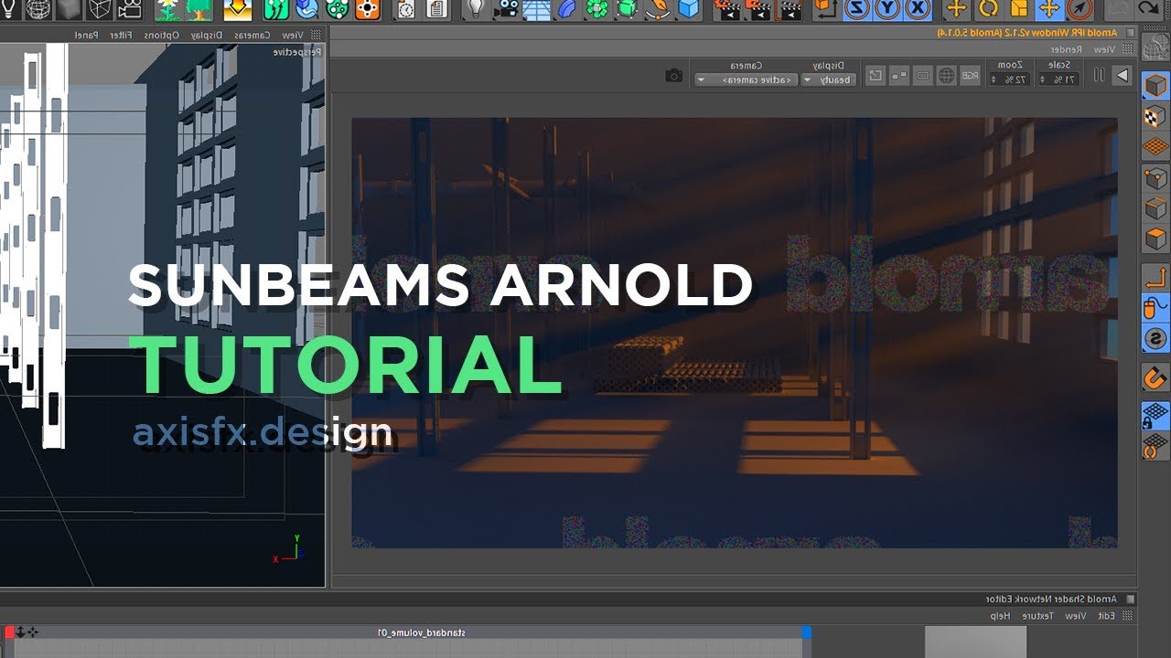Click the yellow down-arrow icon

tap(238, 9)
